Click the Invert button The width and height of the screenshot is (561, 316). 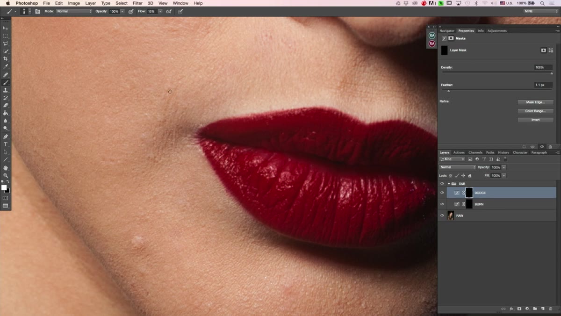(535, 120)
